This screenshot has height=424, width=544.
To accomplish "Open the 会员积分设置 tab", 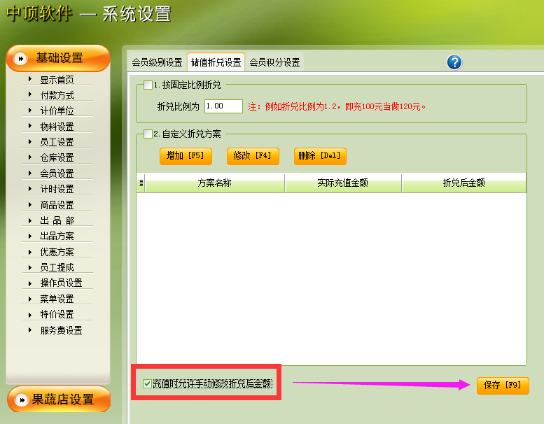I will (x=274, y=62).
